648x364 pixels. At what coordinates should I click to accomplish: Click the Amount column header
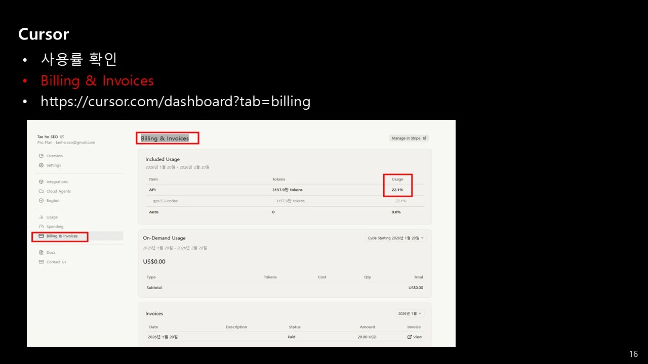point(368,327)
